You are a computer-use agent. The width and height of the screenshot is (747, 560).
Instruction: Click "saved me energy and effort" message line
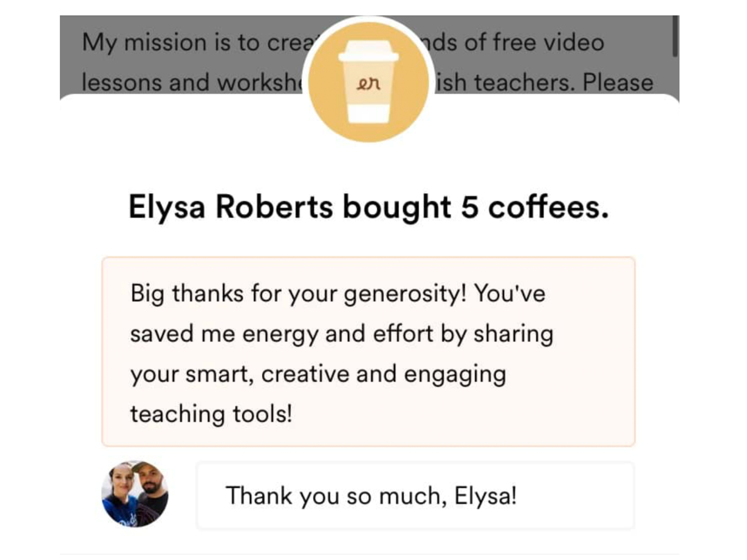[x=281, y=334]
